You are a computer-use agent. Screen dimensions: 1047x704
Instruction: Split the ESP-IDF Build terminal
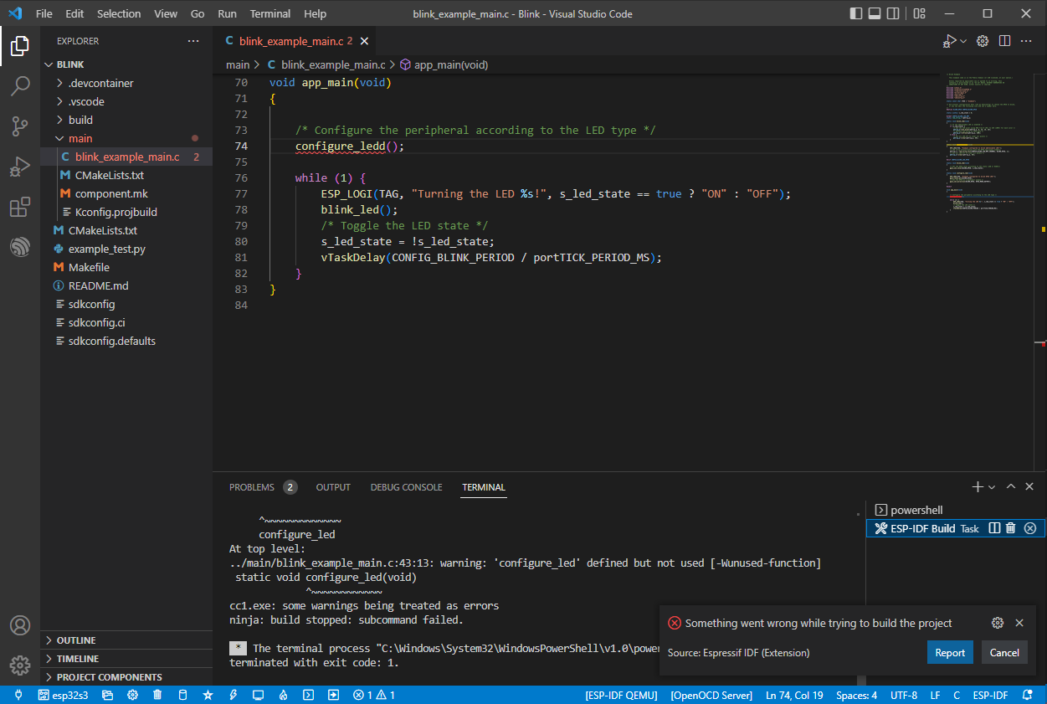tap(994, 528)
